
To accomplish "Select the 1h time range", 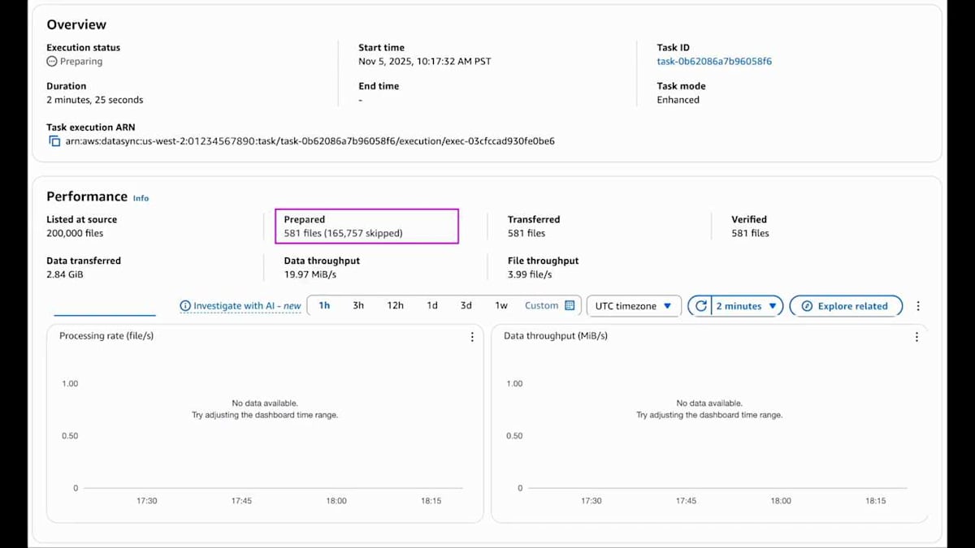I will [x=324, y=306].
